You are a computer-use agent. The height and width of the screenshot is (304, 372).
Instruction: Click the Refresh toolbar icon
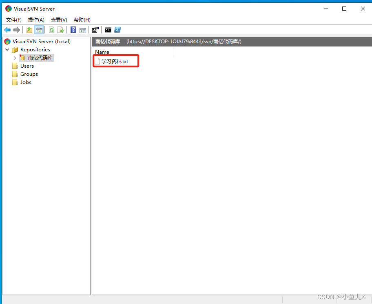51,30
